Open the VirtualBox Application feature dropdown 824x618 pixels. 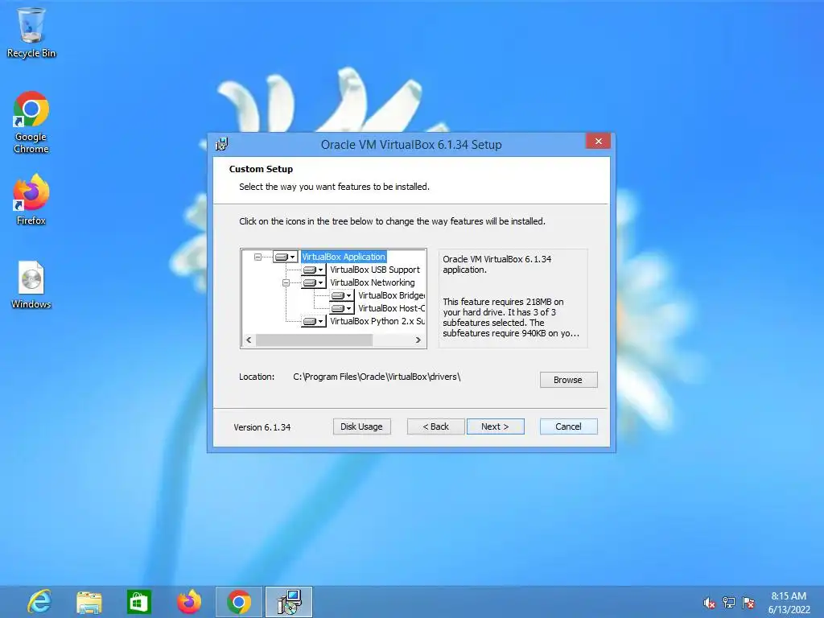click(x=286, y=257)
